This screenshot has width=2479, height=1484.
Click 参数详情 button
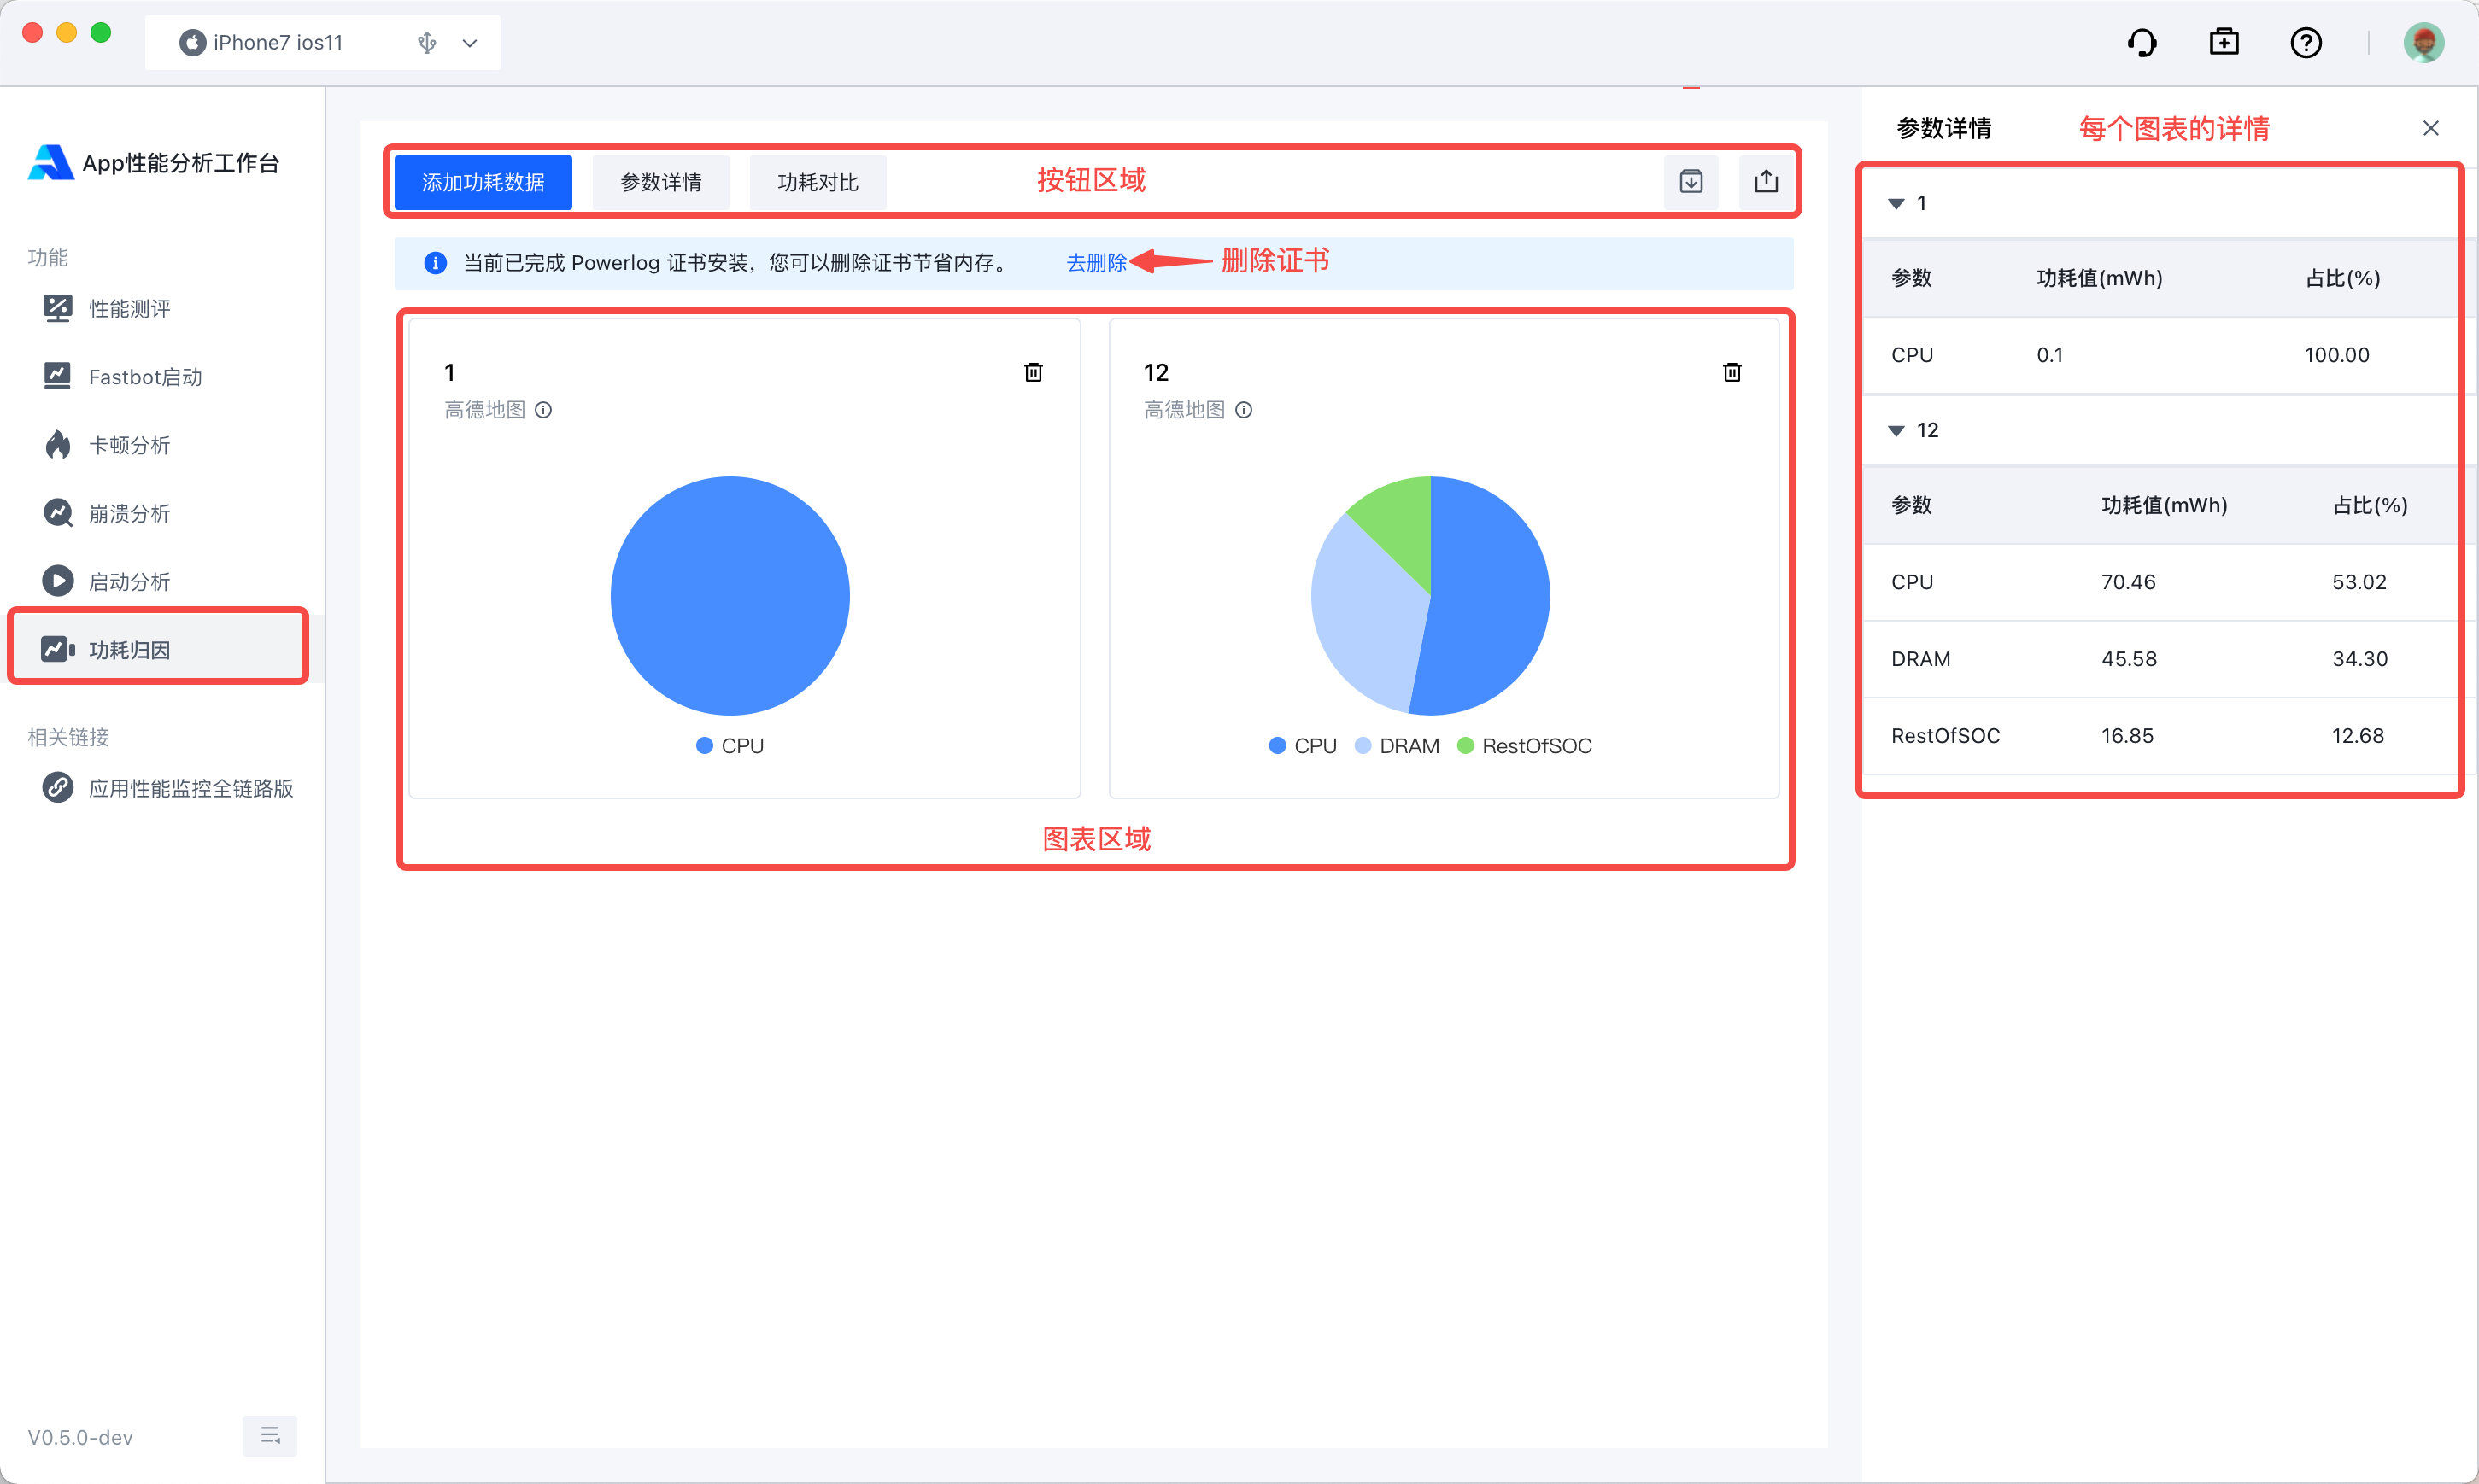(x=660, y=182)
